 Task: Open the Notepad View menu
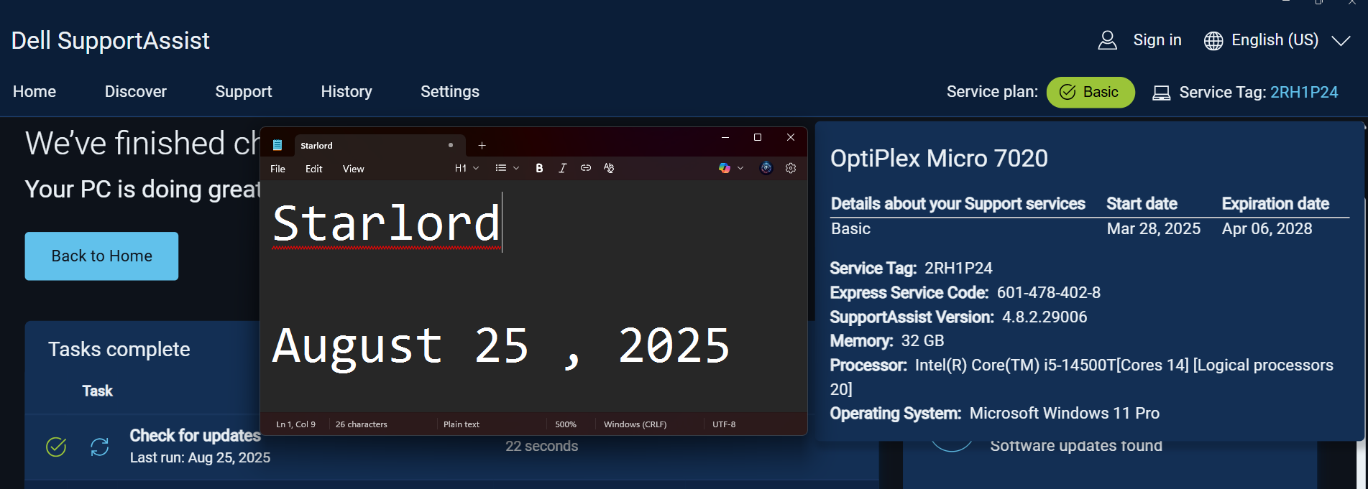[353, 169]
